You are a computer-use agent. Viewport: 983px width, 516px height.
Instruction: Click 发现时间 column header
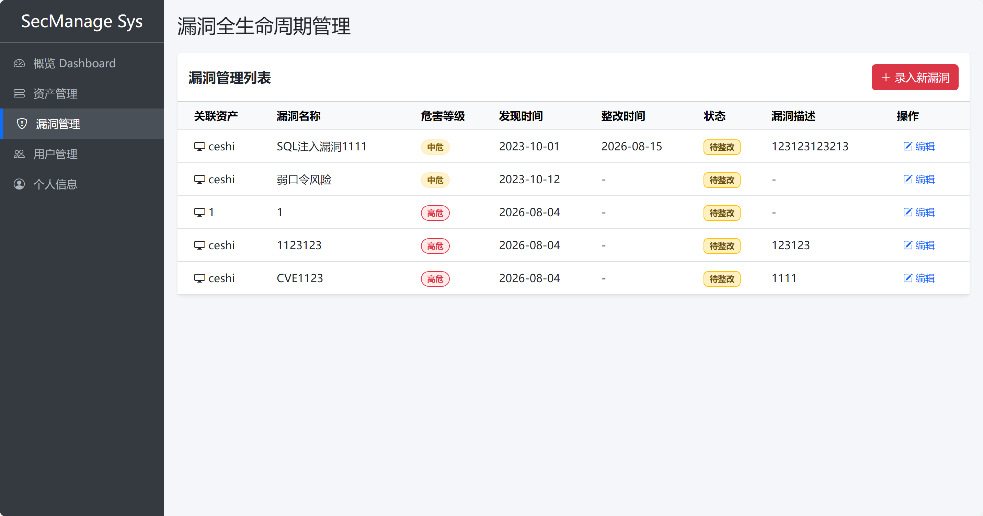(521, 116)
